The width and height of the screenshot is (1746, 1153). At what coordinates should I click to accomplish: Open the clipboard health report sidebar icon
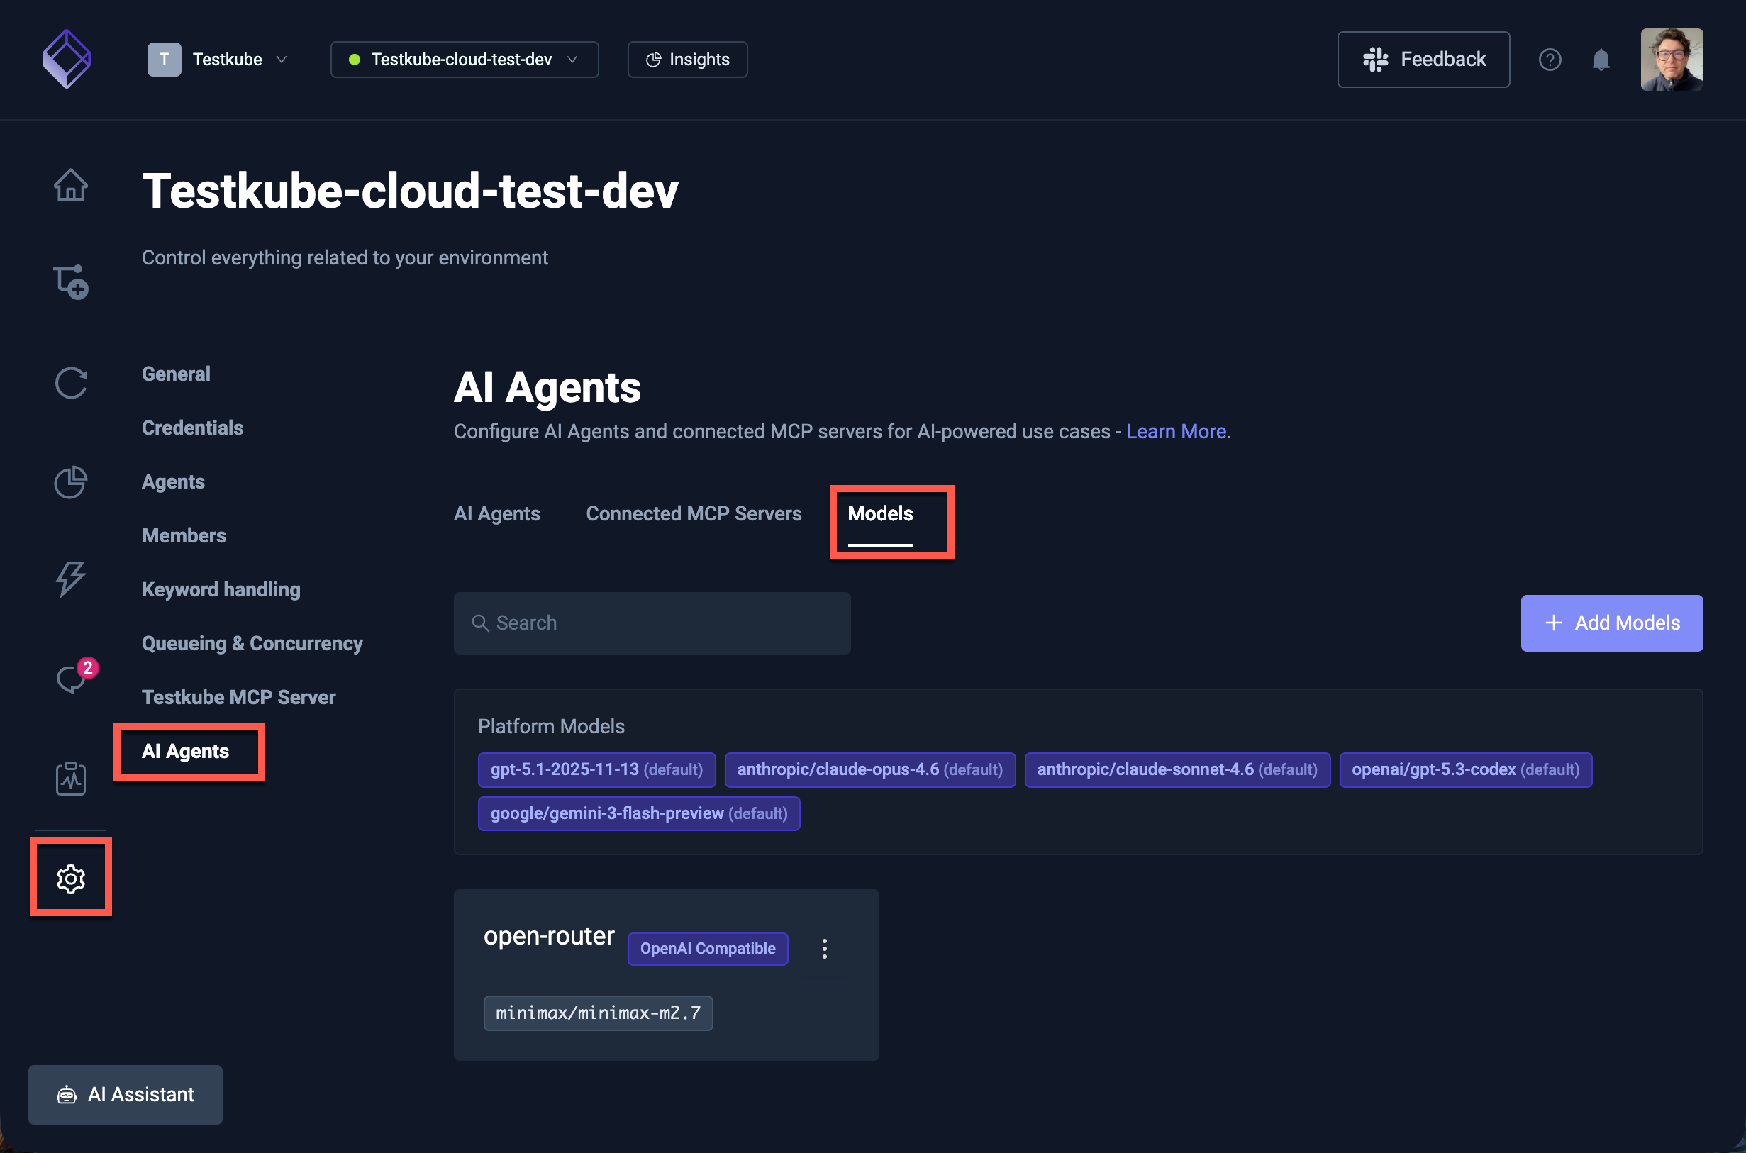coord(71,778)
